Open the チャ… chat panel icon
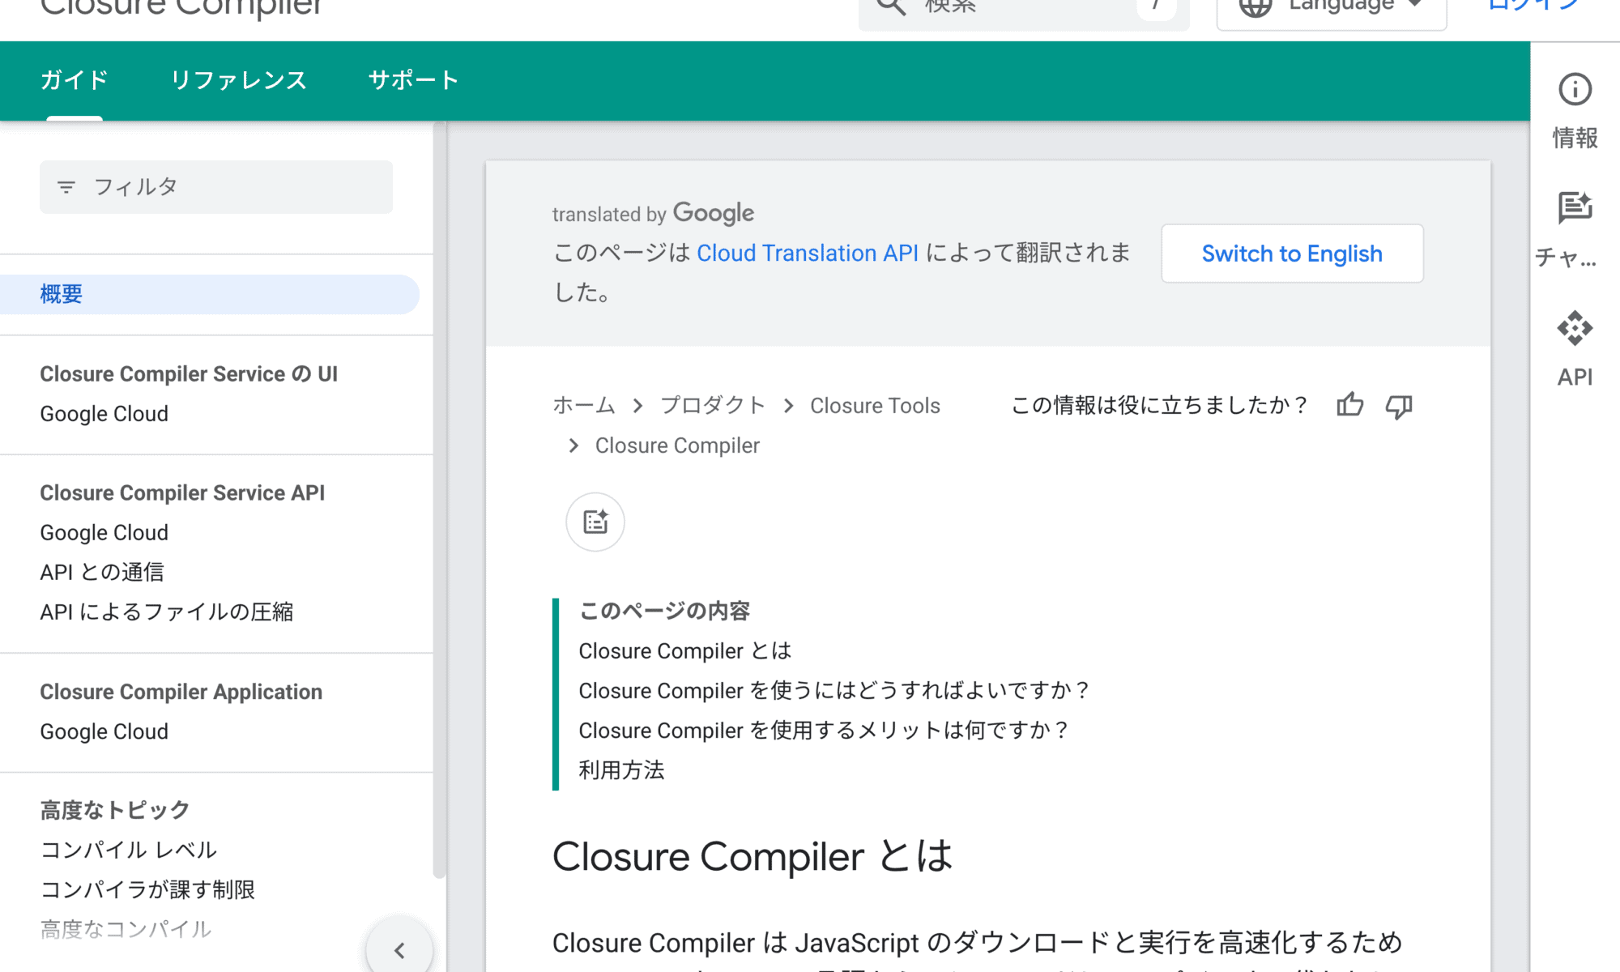Screen dimensions: 1620x972 1575,208
